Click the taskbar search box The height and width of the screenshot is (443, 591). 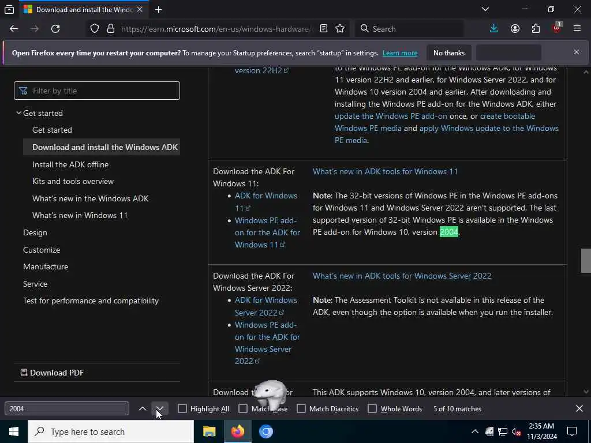pos(111,431)
